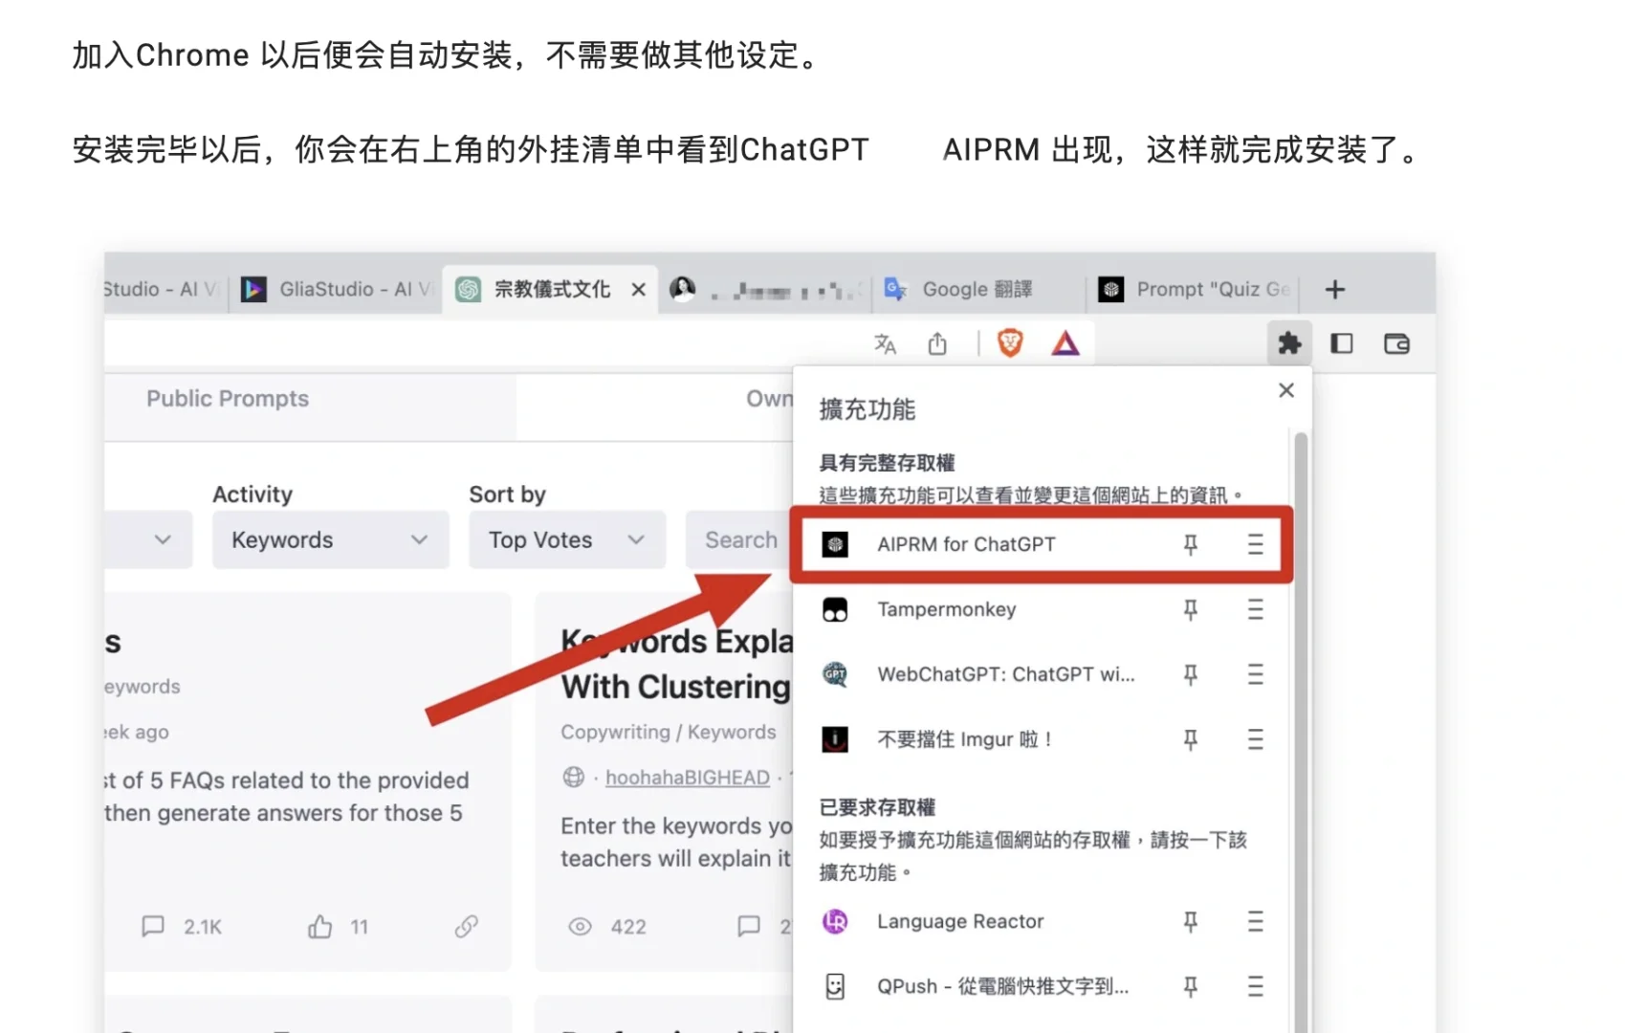
Task: Click the 不要擋住 Imgur 啦！ entry name
Action: tap(965, 739)
